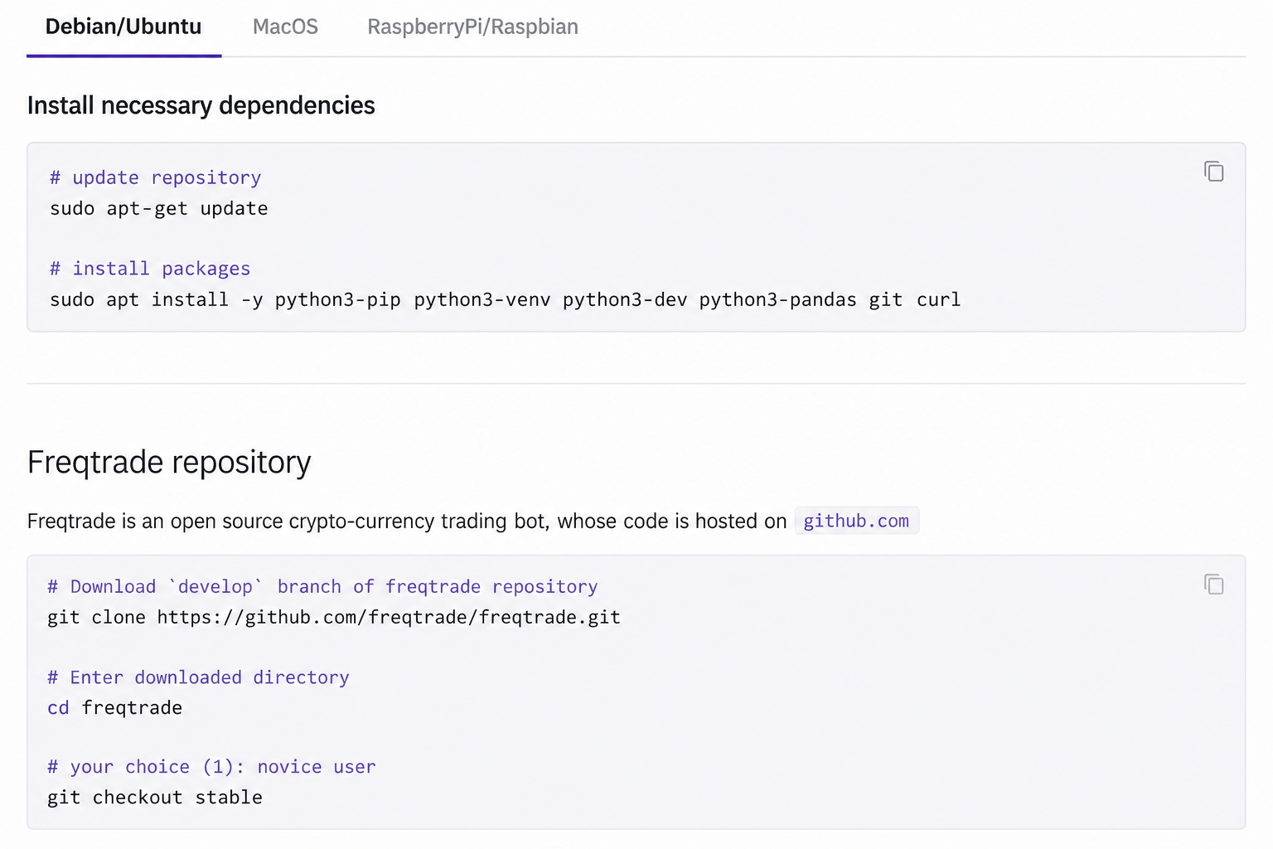Screen dimensions: 1273x849
Task: Click the 'sudo apt-get update' command
Action: pyautogui.click(x=159, y=208)
